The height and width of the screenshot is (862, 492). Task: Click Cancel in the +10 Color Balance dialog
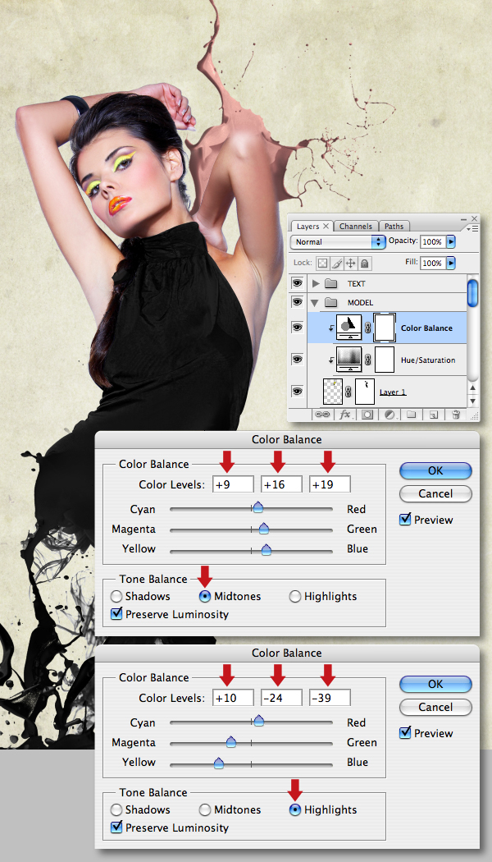coord(435,707)
